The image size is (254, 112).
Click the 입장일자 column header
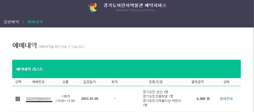coord(90,82)
